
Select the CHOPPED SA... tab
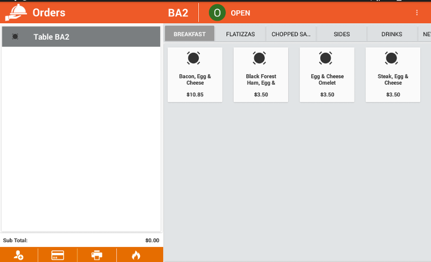coord(291,34)
